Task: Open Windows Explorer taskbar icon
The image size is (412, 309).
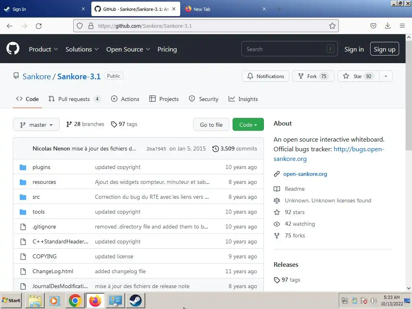Action: (35, 300)
